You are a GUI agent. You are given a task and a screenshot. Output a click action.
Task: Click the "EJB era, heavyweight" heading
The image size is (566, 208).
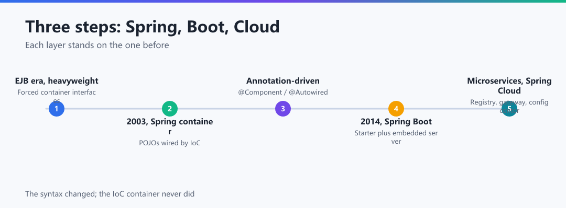pyautogui.click(x=57, y=81)
